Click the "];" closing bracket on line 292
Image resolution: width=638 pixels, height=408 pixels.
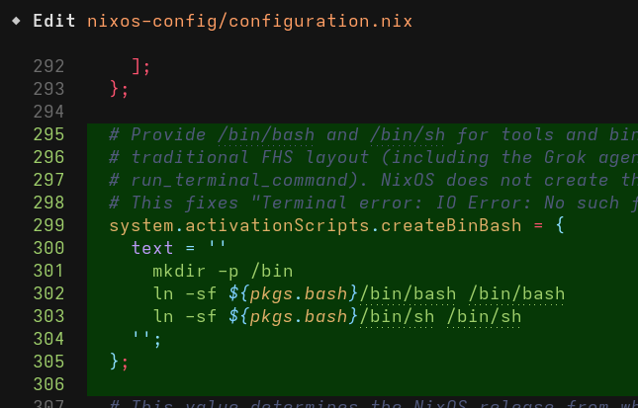(x=141, y=66)
